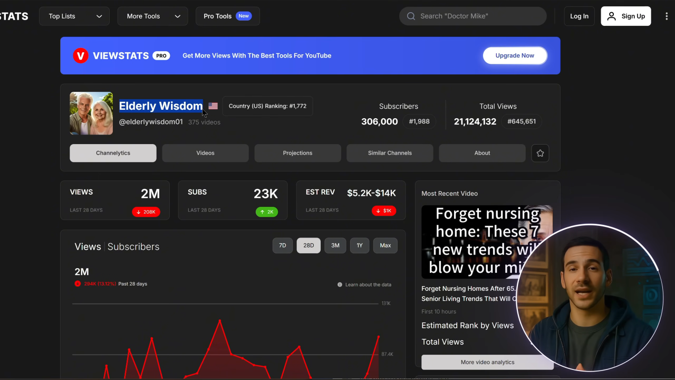Click the subscriber rank #1,988 badge
This screenshot has width=675, height=380.
pyautogui.click(x=419, y=121)
